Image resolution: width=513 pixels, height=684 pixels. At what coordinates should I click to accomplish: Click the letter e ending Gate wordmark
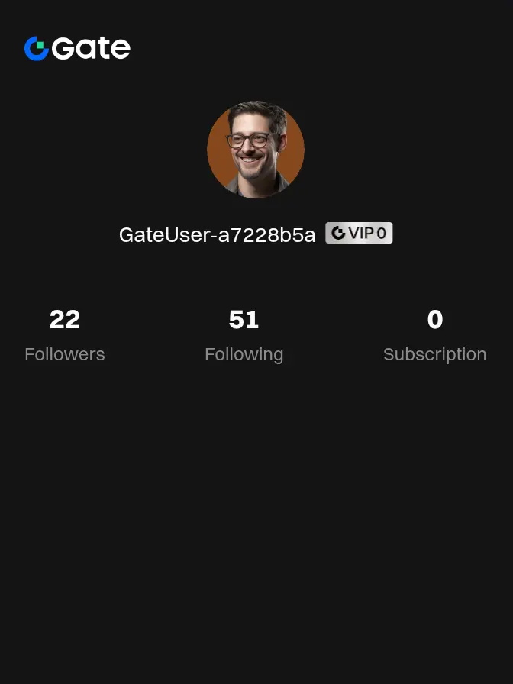tap(121, 50)
